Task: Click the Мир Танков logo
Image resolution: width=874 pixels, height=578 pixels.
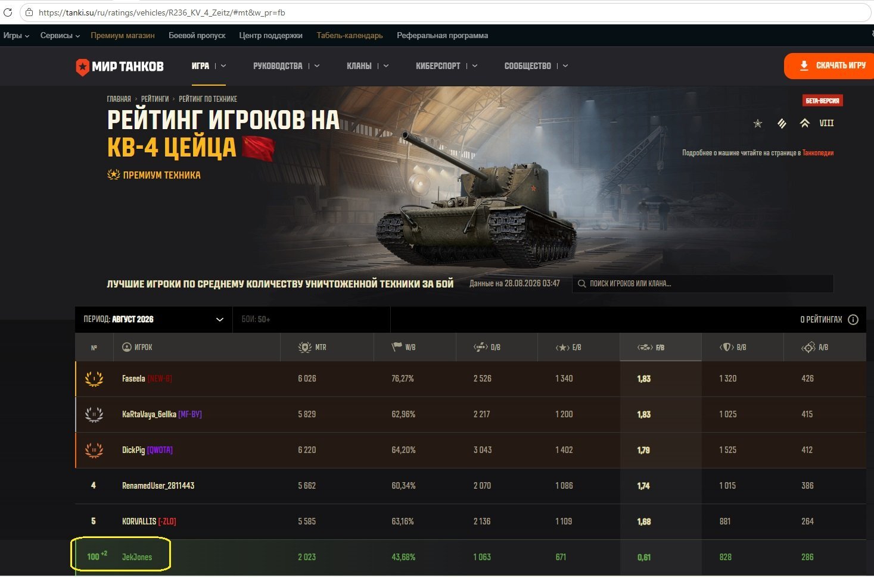Action: [x=120, y=66]
